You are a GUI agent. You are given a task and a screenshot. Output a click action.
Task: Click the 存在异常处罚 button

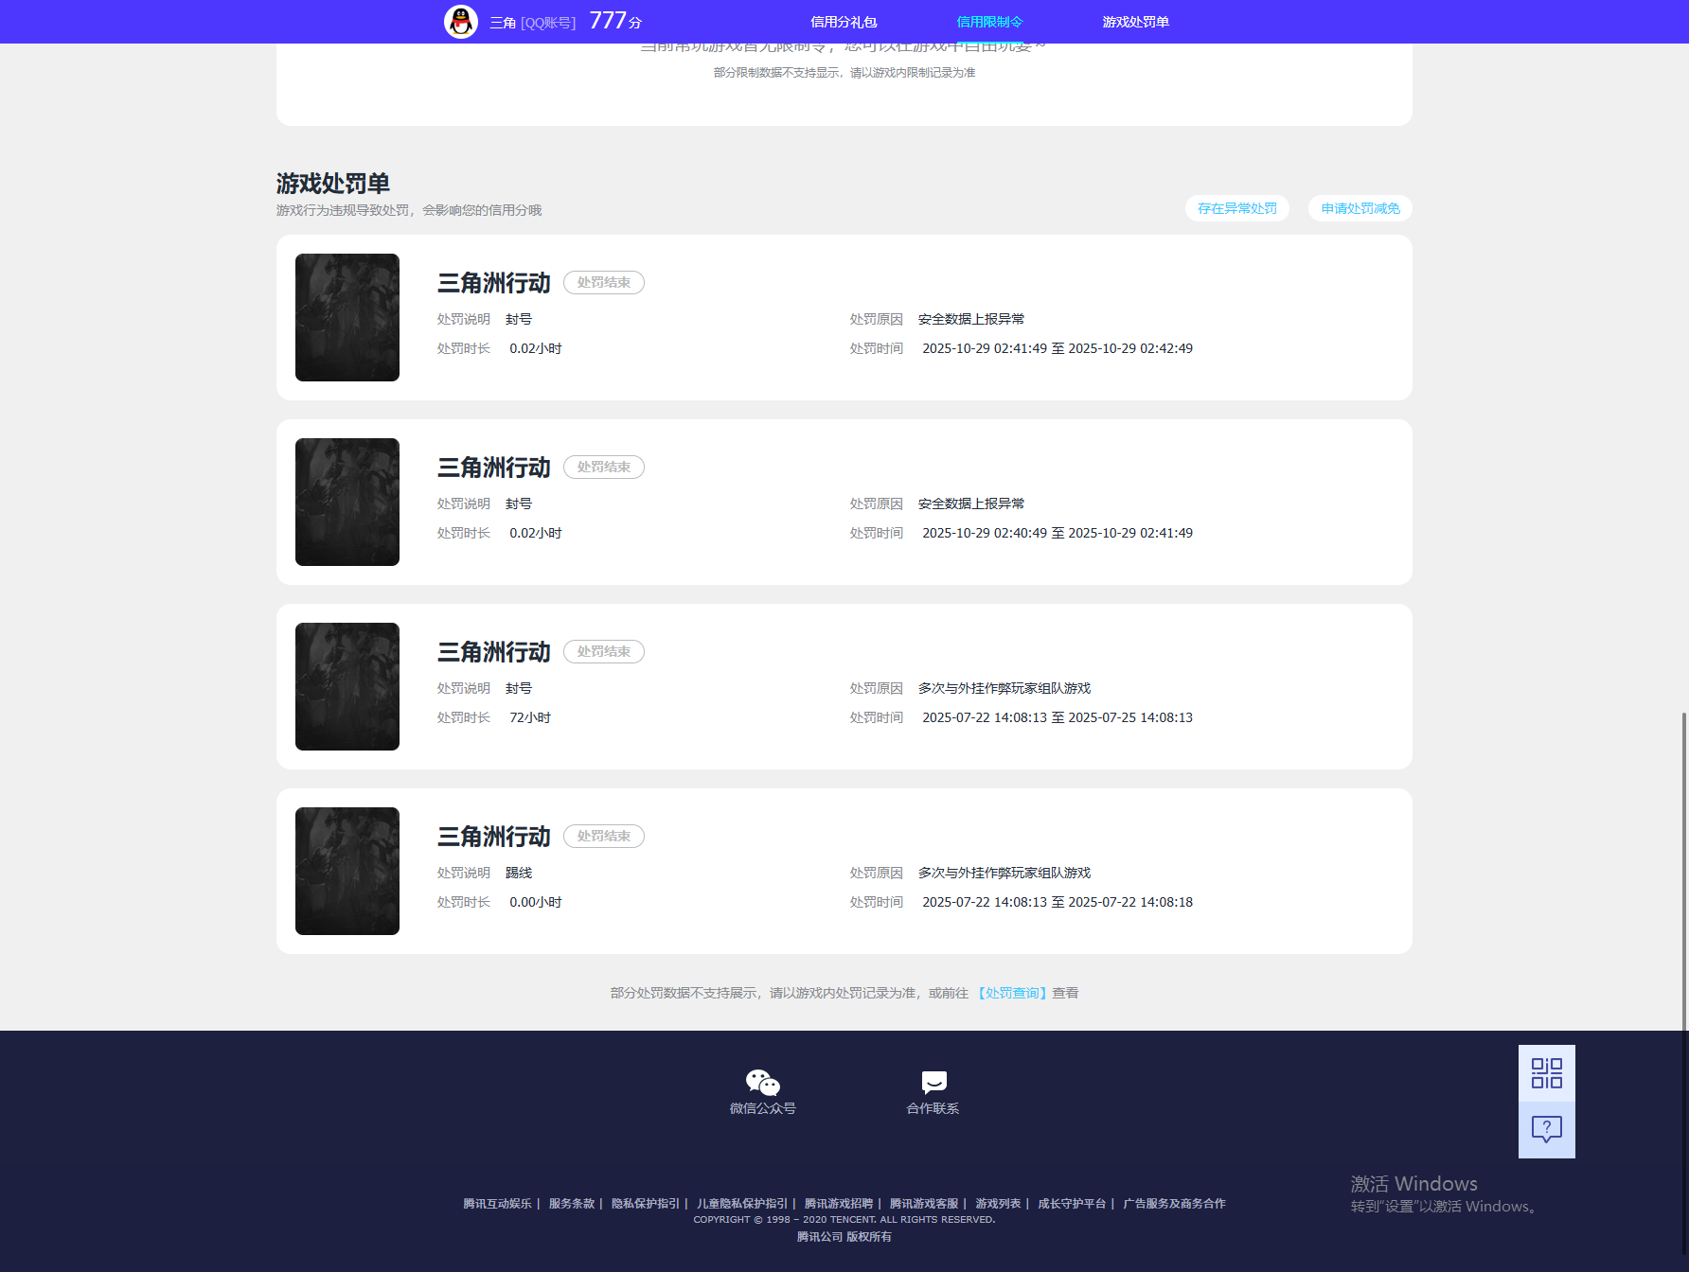(1237, 208)
